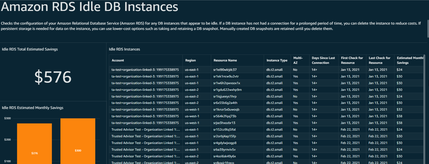Click First Check for Resource header

[352, 60]
